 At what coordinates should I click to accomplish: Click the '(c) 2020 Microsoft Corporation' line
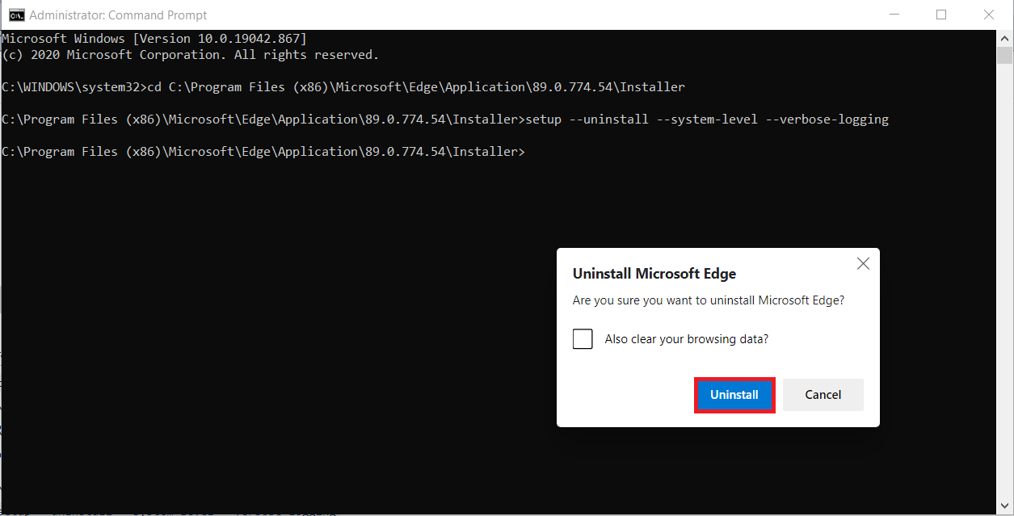190,55
